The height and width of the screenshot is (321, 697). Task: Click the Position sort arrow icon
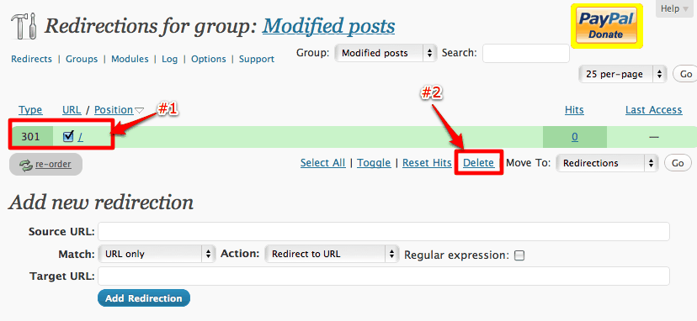pyautogui.click(x=140, y=110)
